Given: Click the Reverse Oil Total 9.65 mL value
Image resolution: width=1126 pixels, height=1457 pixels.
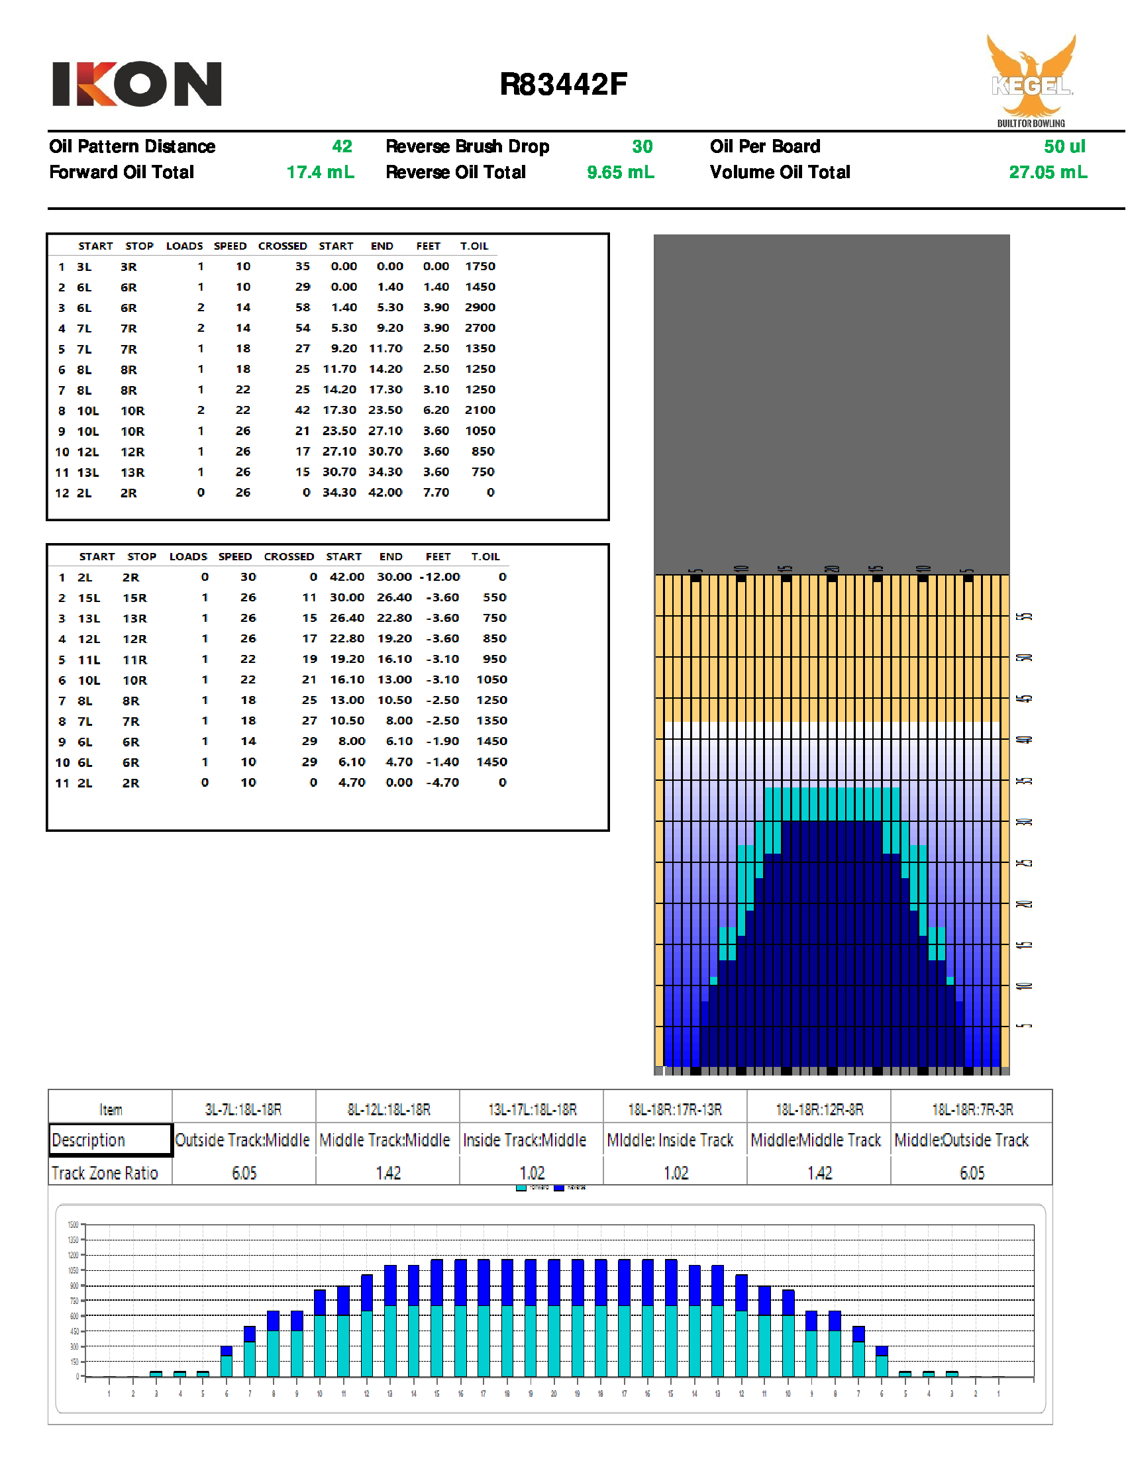Looking at the screenshot, I should coord(621,173).
